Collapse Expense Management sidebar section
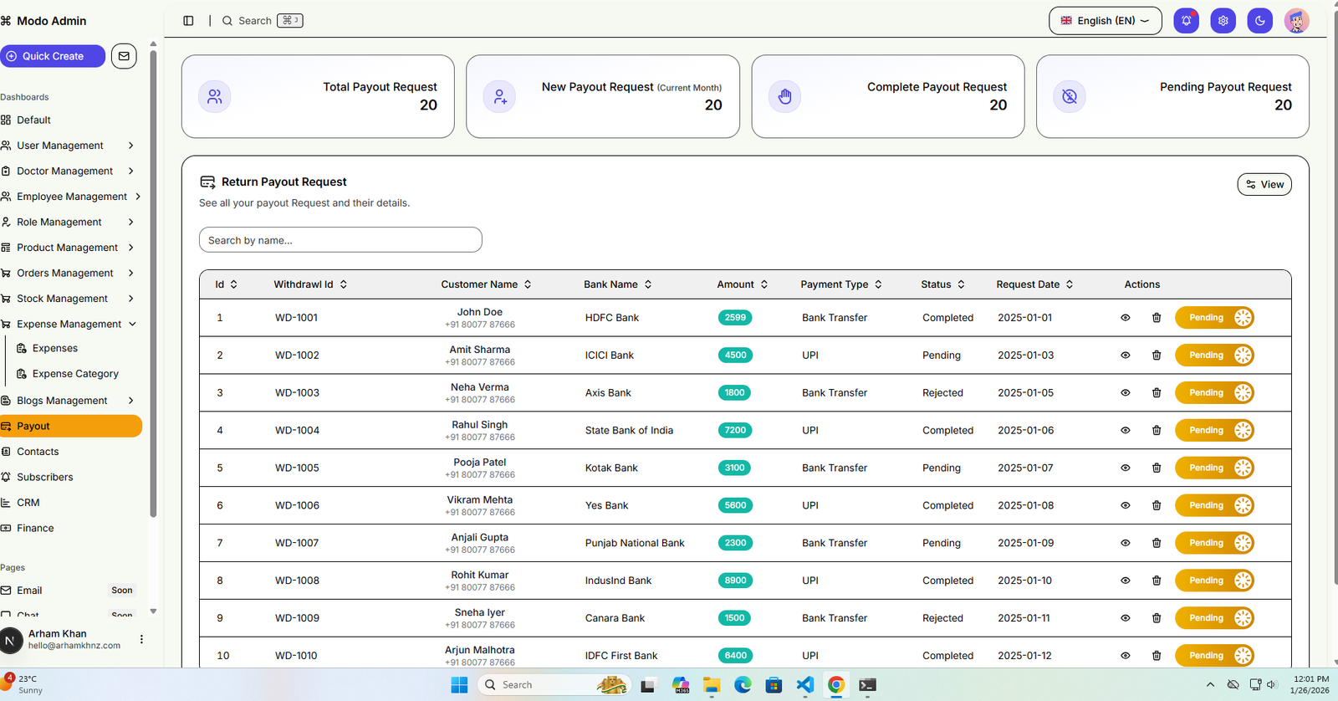 point(69,325)
